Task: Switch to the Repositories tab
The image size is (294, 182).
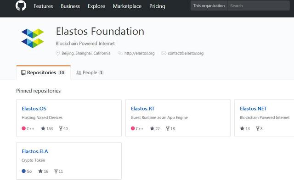Action: [44, 72]
